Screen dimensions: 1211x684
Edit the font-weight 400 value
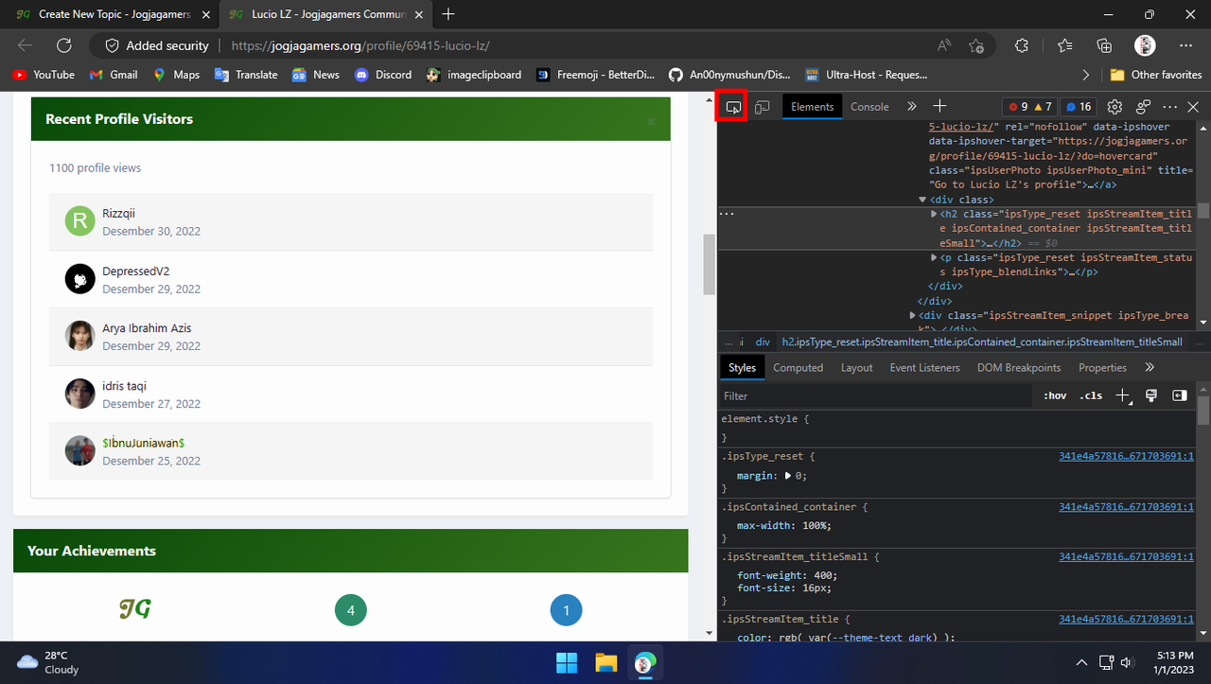pyautogui.click(x=823, y=575)
